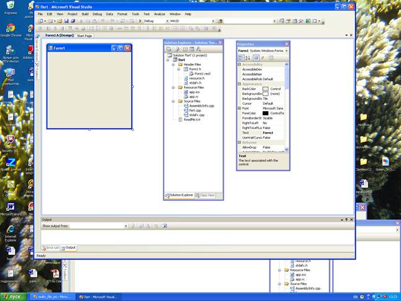Click the Internet Explorer desktop icon

click(x=11, y=230)
